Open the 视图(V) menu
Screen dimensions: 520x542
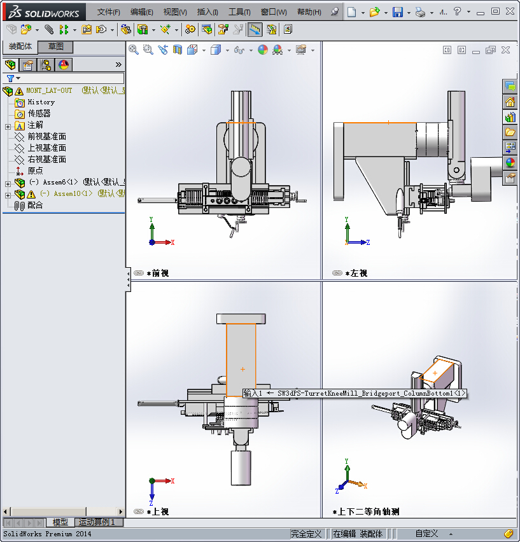tap(175, 12)
